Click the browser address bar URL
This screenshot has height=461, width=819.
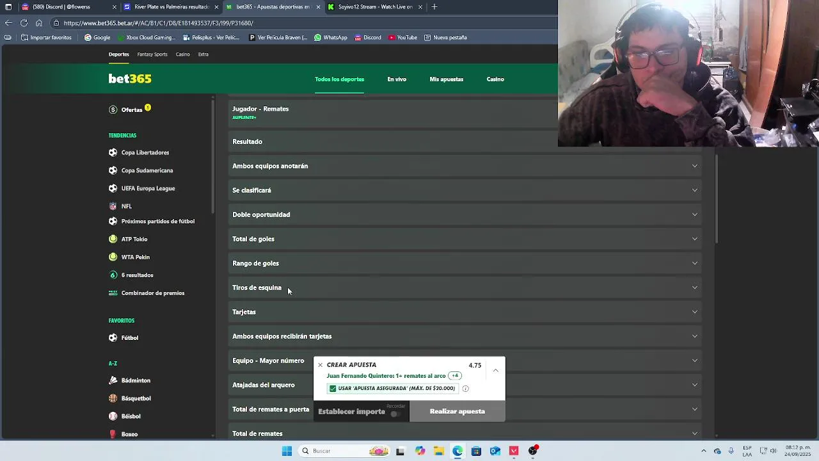coord(158,23)
